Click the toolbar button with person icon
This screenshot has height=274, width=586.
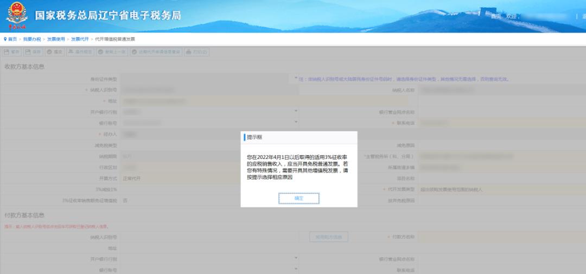pos(80,52)
